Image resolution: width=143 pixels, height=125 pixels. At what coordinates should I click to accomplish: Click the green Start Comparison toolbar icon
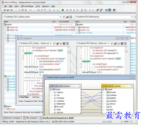[63, 10]
